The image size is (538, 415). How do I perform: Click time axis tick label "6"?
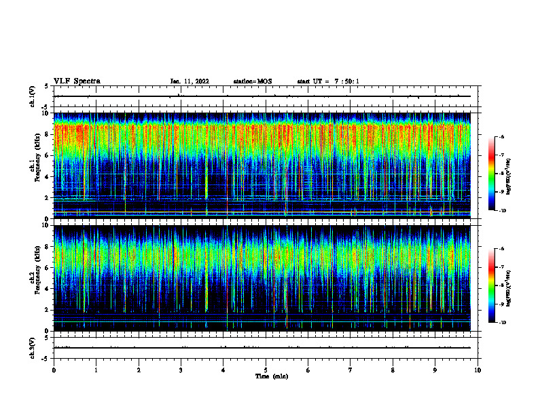(308, 370)
